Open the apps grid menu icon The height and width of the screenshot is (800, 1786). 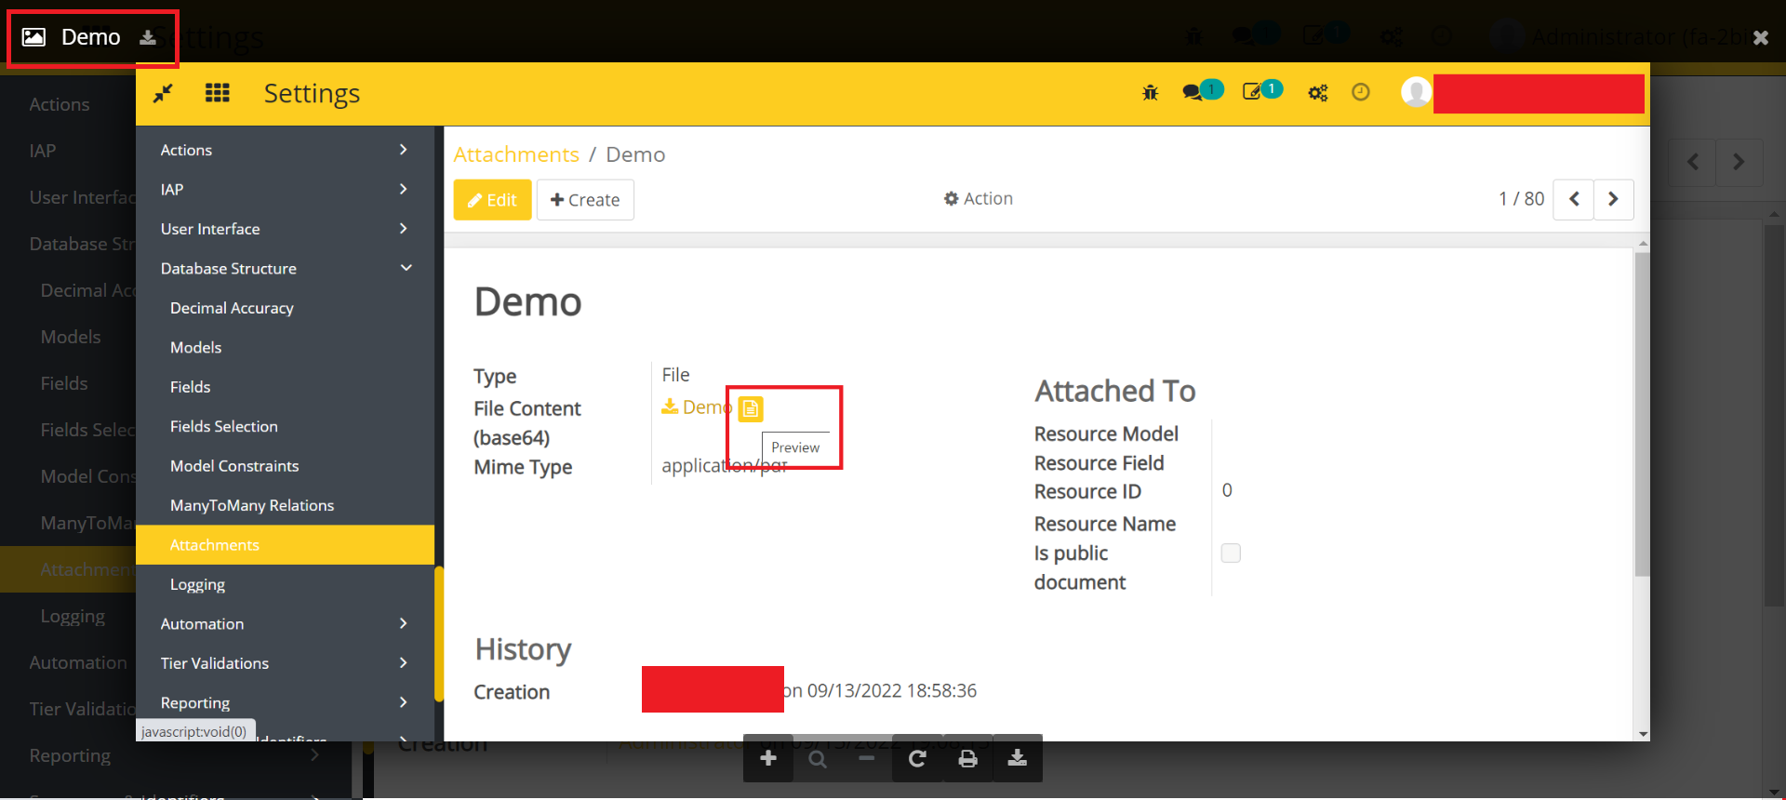click(218, 93)
